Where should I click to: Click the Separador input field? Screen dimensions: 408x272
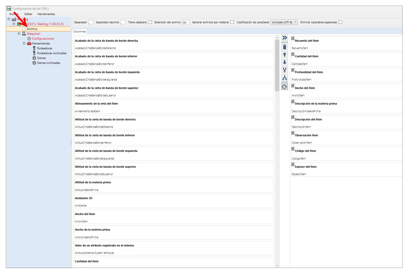[x=91, y=22]
